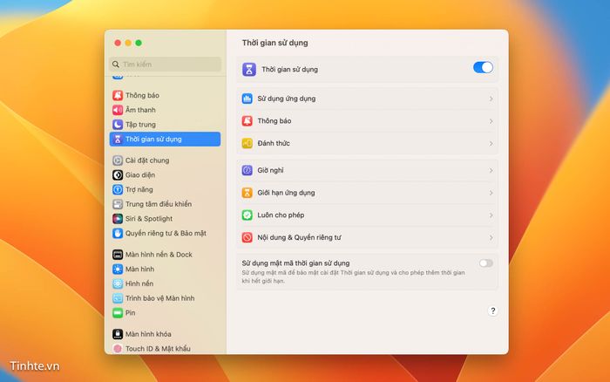The height and width of the screenshot is (382, 610).
Task: Select the Âm thanh sidebar item
Action: click(140, 110)
